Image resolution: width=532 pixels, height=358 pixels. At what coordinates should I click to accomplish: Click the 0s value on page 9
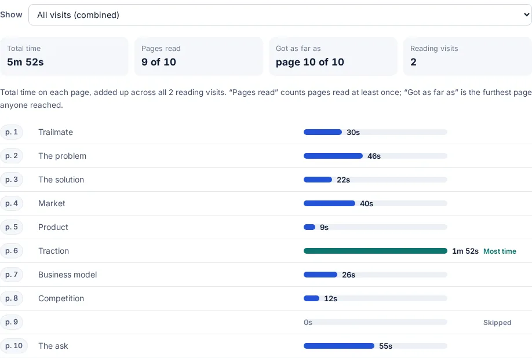[x=308, y=323]
